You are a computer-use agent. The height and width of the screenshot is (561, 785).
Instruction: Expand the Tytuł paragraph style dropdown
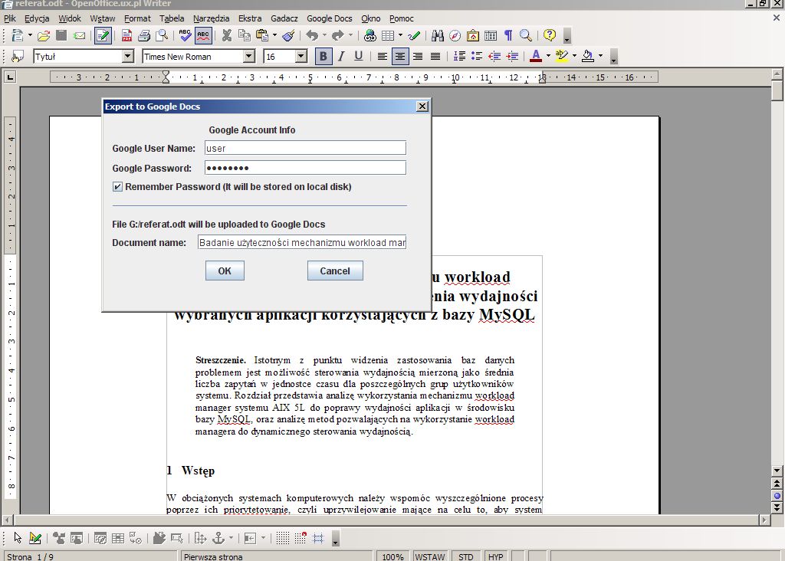tap(128, 57)
